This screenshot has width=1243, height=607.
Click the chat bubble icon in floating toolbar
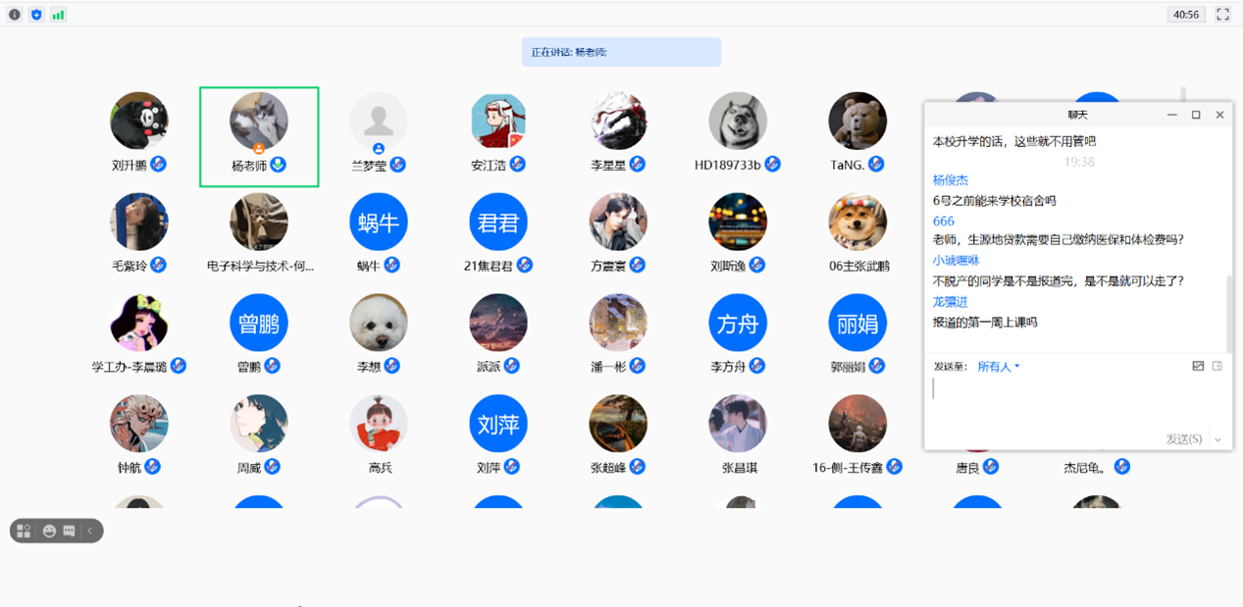click(x=69, y=531)
